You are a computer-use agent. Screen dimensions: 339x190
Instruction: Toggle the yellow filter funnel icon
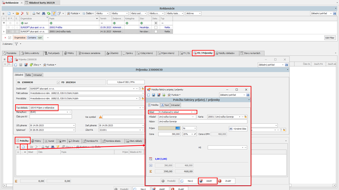(x=54, y=13)
